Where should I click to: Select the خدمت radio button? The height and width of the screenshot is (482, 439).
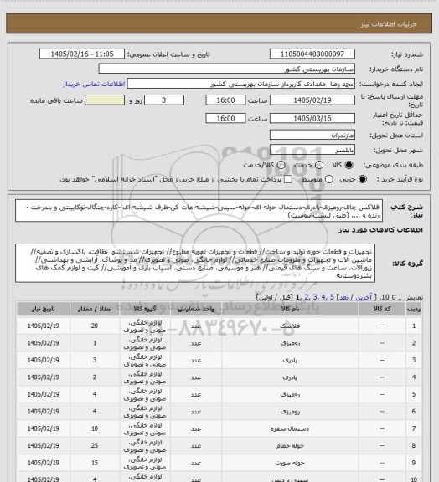click(319, 165)
